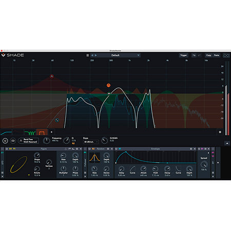Adjust the Figure Rotate knob

point(37,169)
